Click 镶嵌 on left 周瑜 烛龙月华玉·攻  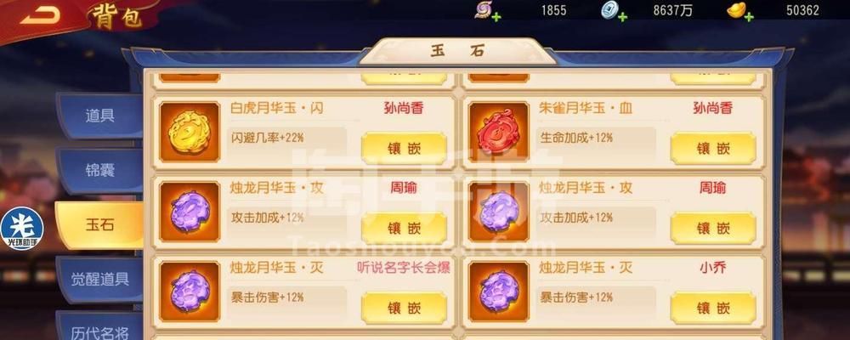[404, 229]
